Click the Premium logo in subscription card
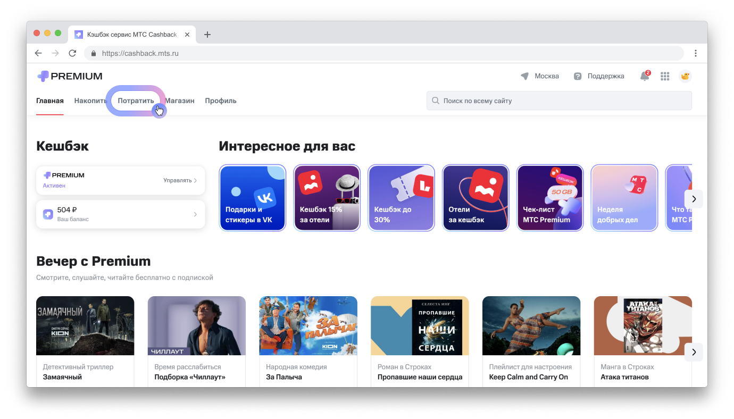 64,175
